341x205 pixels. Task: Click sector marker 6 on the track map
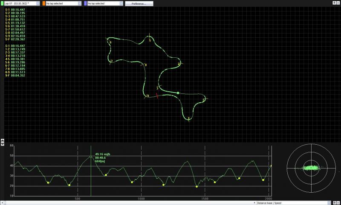point(110,42)
